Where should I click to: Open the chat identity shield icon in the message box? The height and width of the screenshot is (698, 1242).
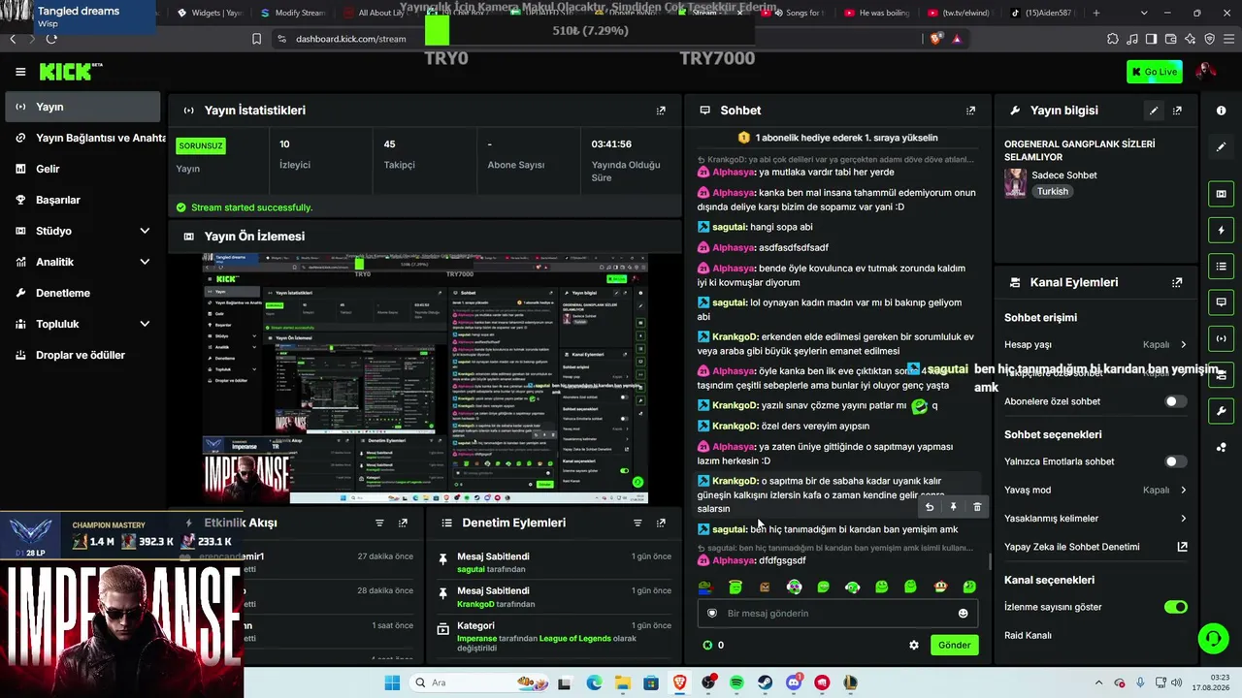click(x=712, y=613)
